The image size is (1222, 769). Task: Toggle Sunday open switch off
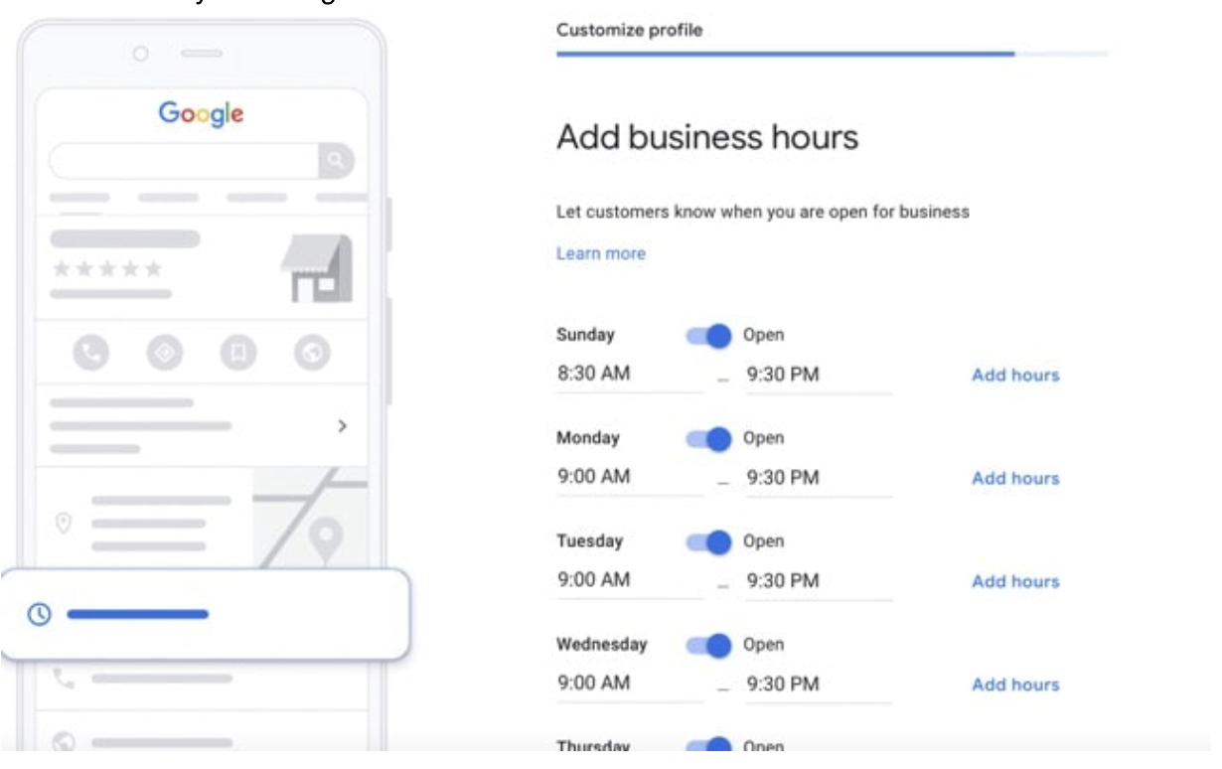point(709,336)
